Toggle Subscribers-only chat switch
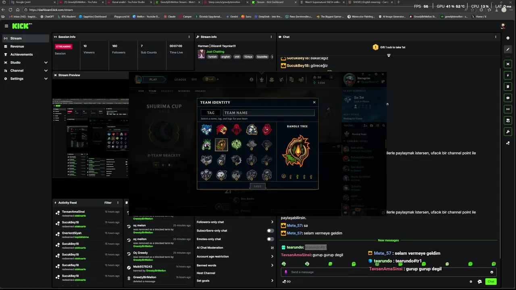The image size is (516, 290). 270,231
